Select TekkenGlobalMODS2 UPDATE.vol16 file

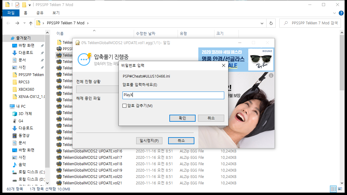tap(92, 151)
